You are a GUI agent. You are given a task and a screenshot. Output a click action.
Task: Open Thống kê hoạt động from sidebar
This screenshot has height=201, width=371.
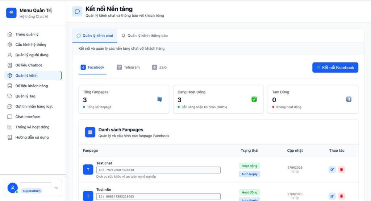coord(32,127)
